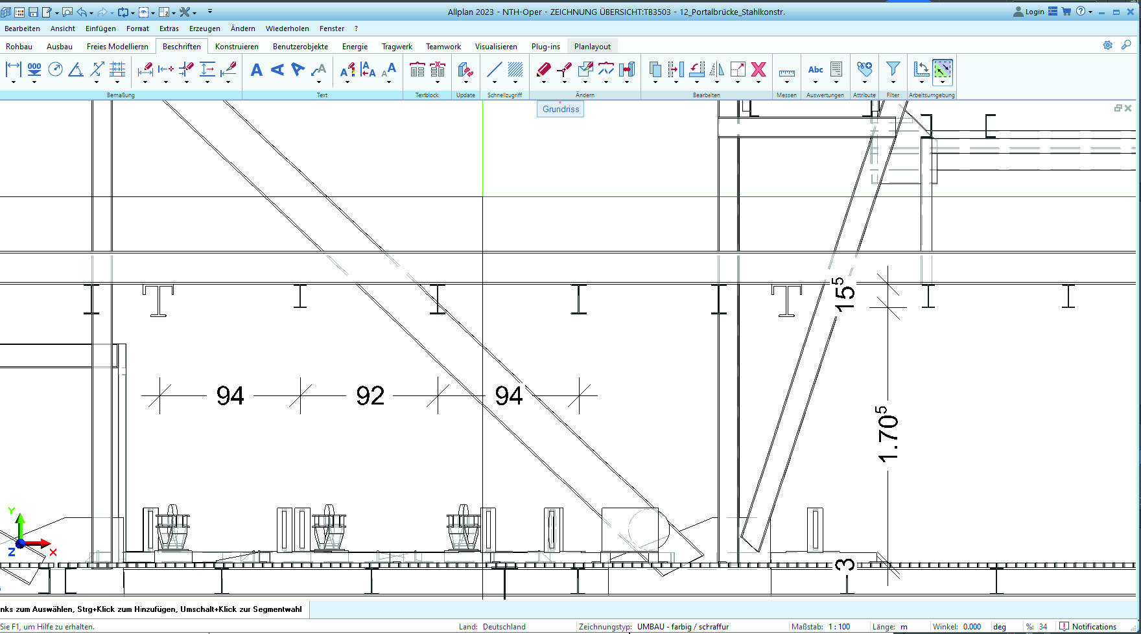Open the Zeichnungstyp selector in status bar

682,627
